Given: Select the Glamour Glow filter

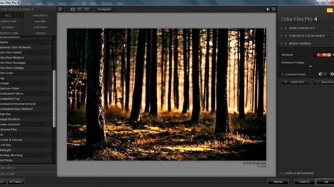Looking at the screenshot, I should click(x=26, y=88).
